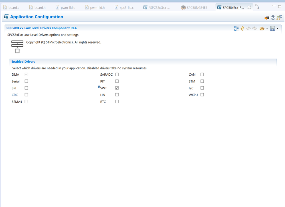The image size is (285, 207).
Task: Enable the I2C driver checkbox
Action: click(202, 88)
